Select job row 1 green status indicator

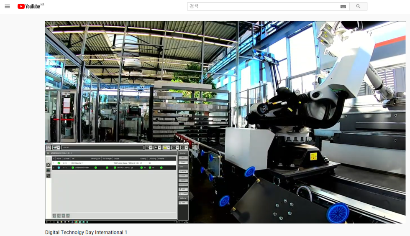coord(59,163)
